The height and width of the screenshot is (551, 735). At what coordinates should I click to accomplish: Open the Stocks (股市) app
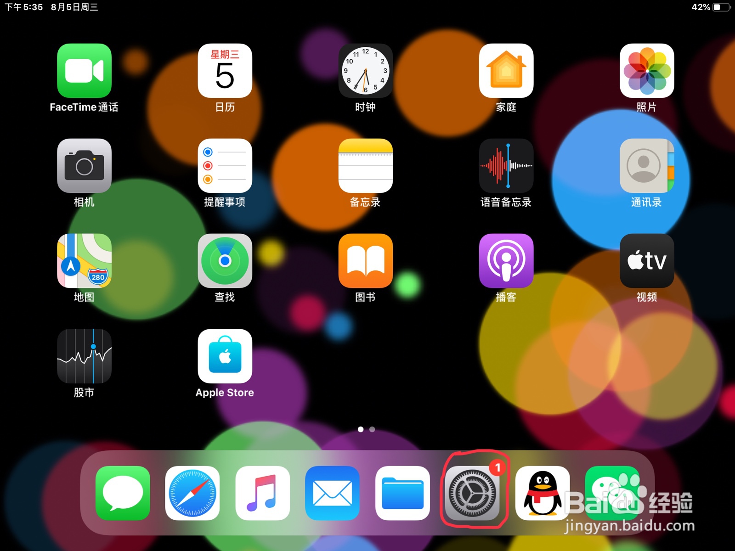coord(84,356)
